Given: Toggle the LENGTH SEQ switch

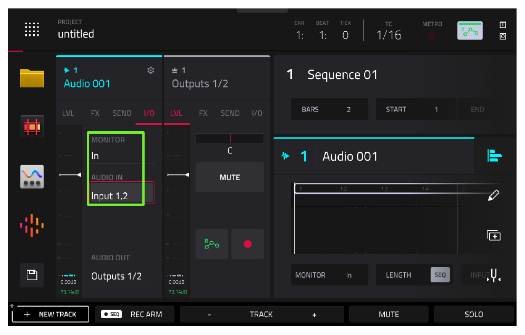Looking at the screenshot, I should [440, 275].
